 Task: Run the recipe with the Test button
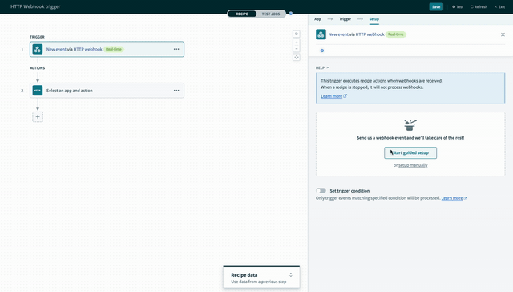pyautogui.click(x=458, y=7)
